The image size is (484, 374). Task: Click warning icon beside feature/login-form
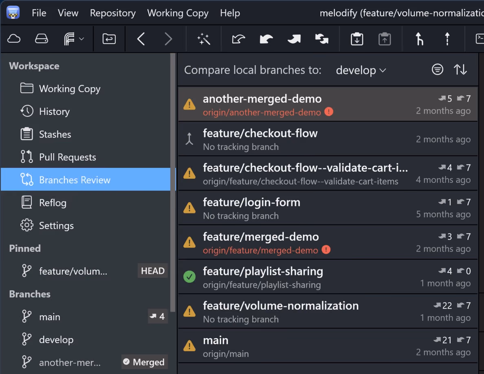(x=189, y=208)
